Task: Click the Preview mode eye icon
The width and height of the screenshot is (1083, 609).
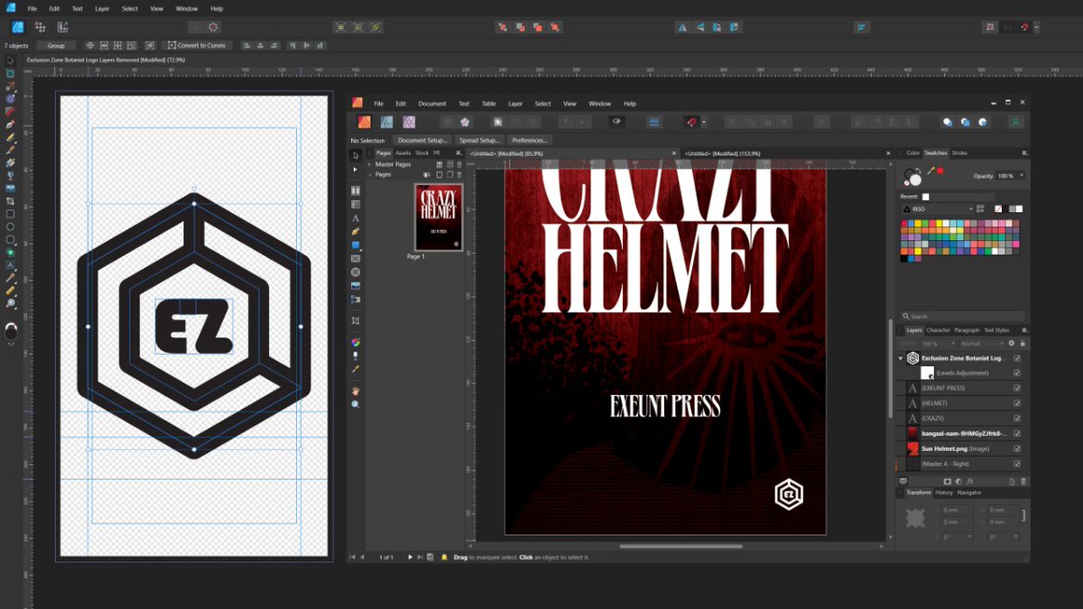Action: [x=617, y=122]
